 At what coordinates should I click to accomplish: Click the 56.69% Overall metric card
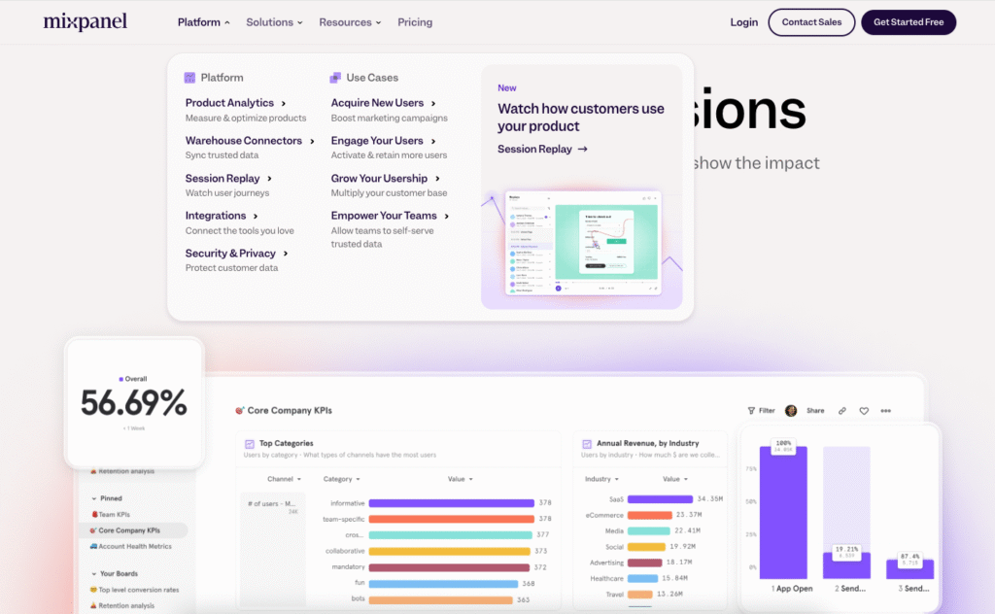tap(134, 403)
